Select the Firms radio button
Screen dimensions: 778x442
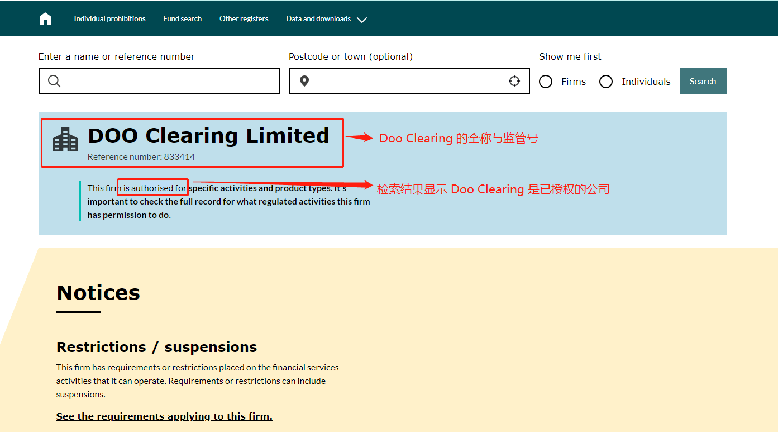[546, 81]
